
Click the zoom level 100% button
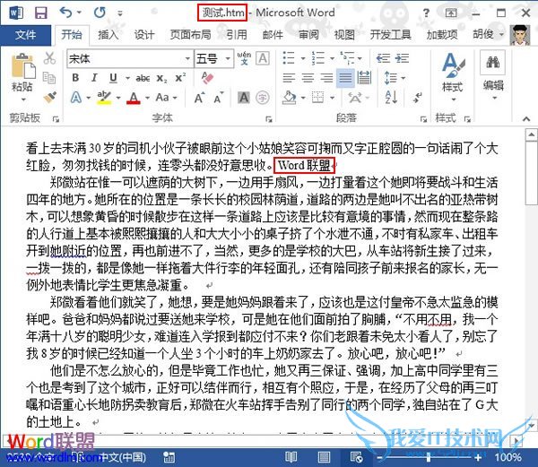point(508,457)
